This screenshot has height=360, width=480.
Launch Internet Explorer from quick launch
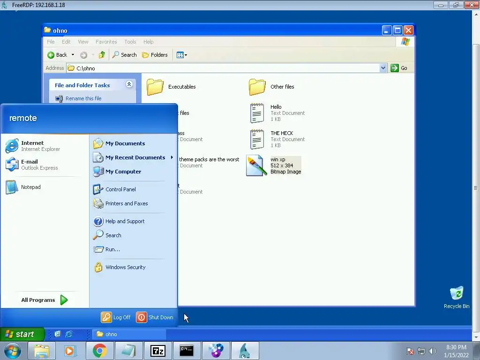click(x=69, y=334)
